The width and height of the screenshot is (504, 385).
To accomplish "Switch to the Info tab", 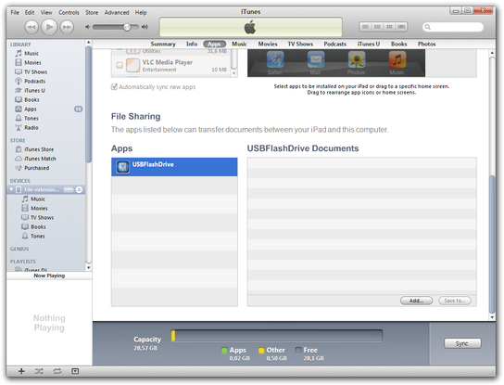I will pyautogui.click(x=192, y=45).
